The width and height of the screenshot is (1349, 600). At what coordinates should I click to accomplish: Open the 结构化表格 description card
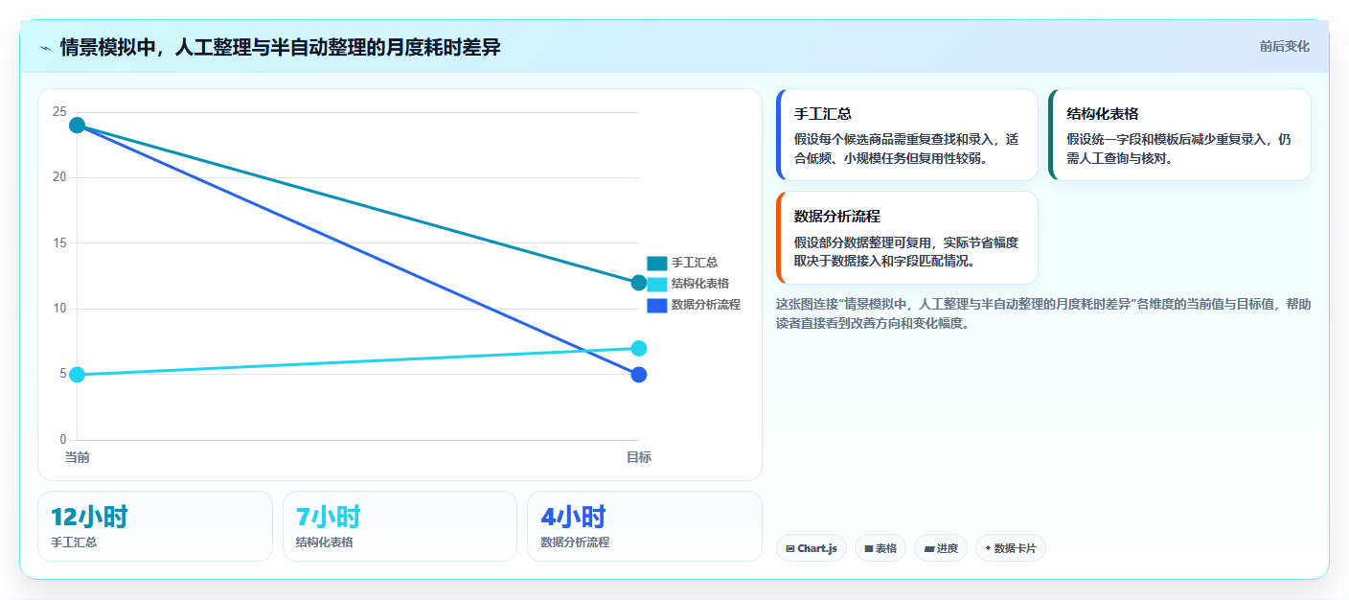1180,135
